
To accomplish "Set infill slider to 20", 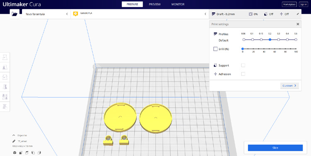I will (253, 49).
